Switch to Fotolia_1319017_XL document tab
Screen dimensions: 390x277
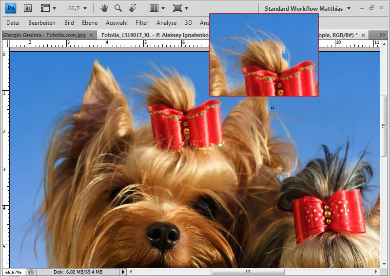[155, 35]
